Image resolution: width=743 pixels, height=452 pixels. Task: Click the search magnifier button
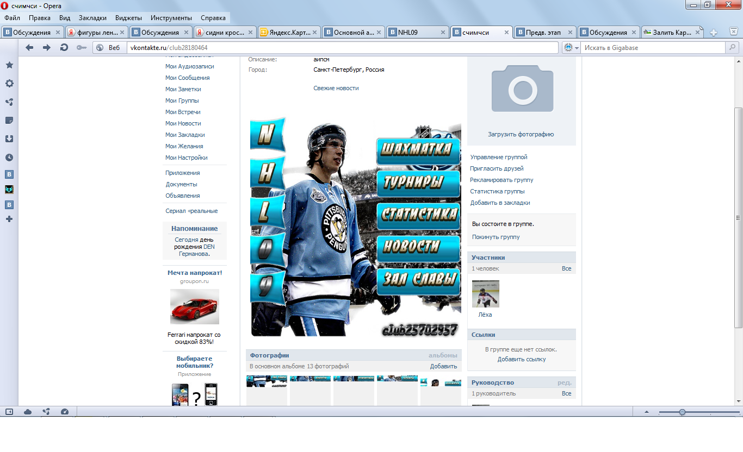point(732,48)
